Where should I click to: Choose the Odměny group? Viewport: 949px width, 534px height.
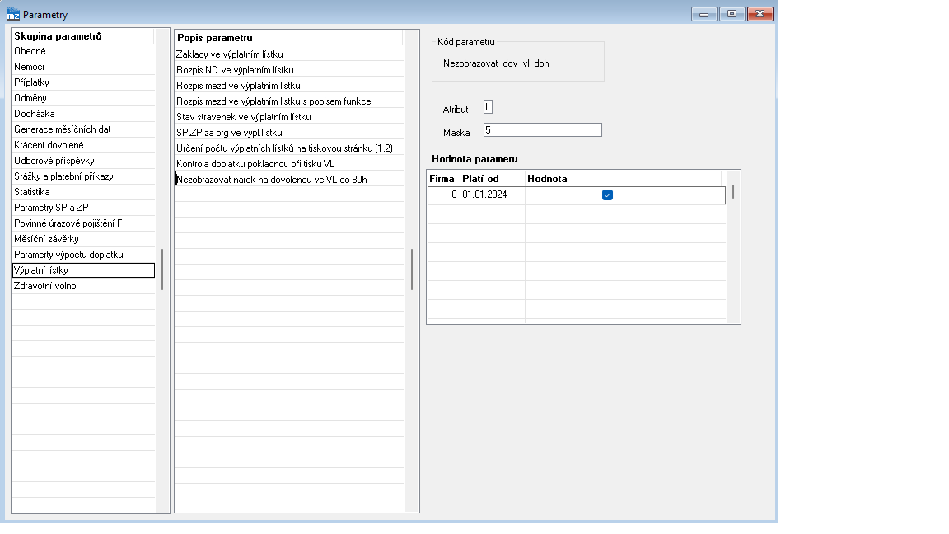pos(83,99)
